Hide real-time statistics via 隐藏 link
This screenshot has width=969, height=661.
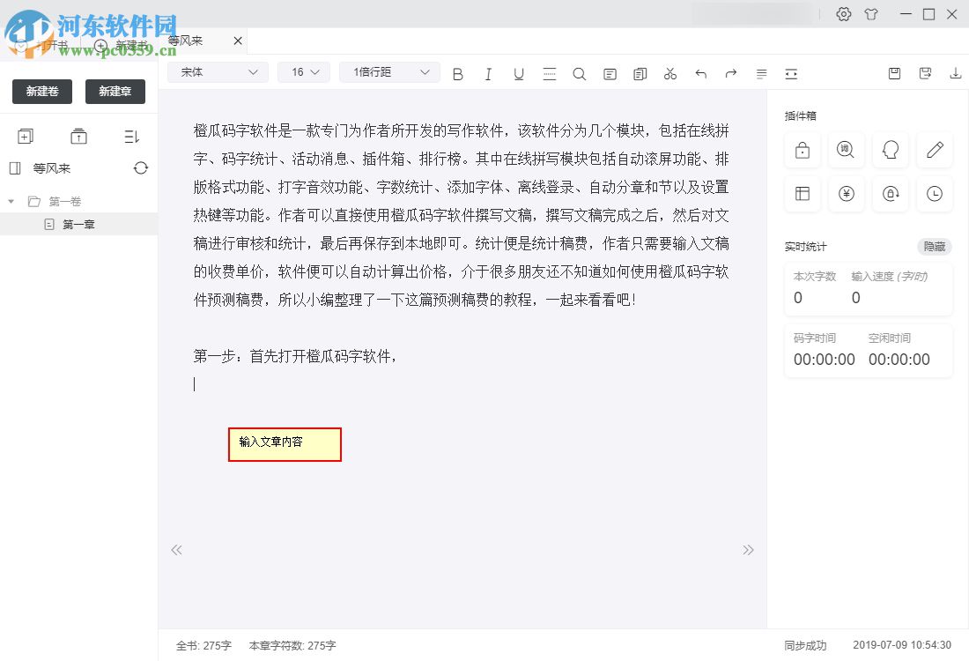pos(934,247)
